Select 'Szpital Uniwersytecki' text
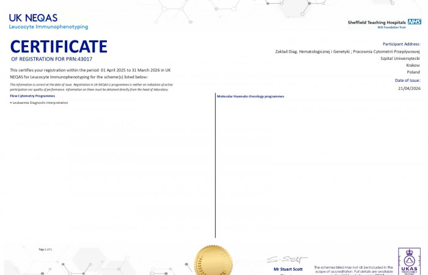The image size is (428, 275). 400,59
